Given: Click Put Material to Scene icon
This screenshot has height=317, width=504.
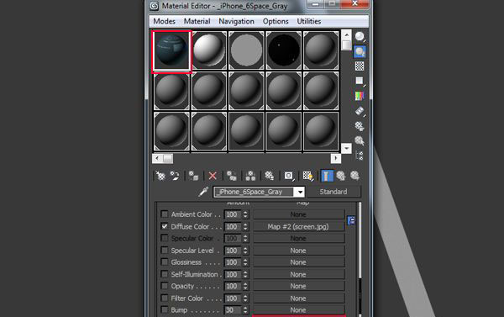Looking at the screenshot, I should 175,176.
